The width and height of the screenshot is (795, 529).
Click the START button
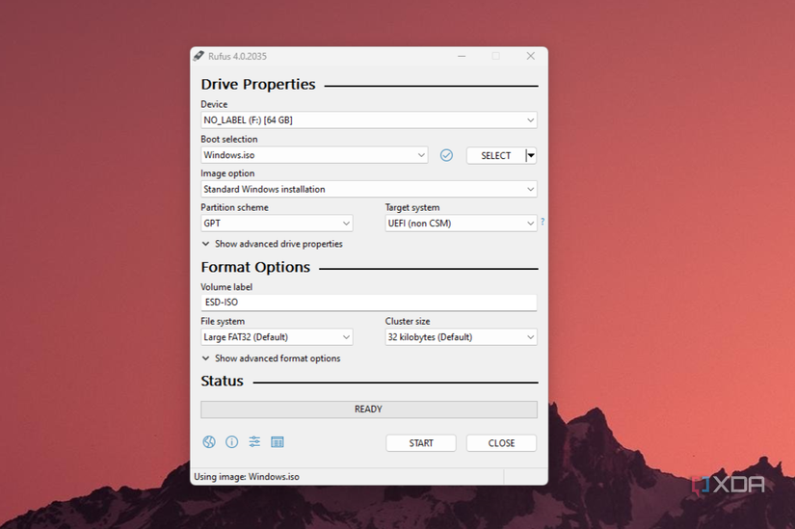pos(421,443)
